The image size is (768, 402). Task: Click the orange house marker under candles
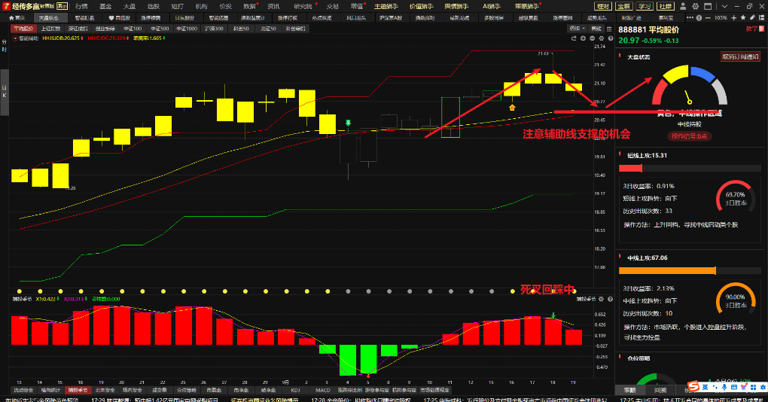pos(512,107)
